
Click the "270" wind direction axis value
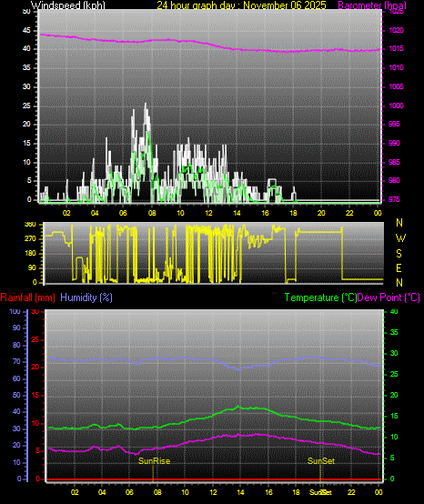(30, 239)
